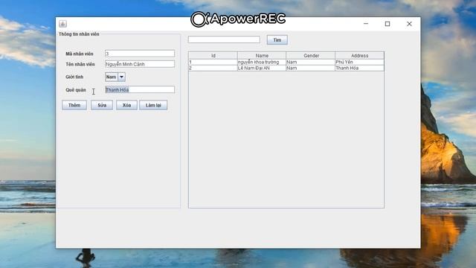This screenshot has width=476, height=268.
Task: Click the Id cell with value 1
Action: point(213,62)
